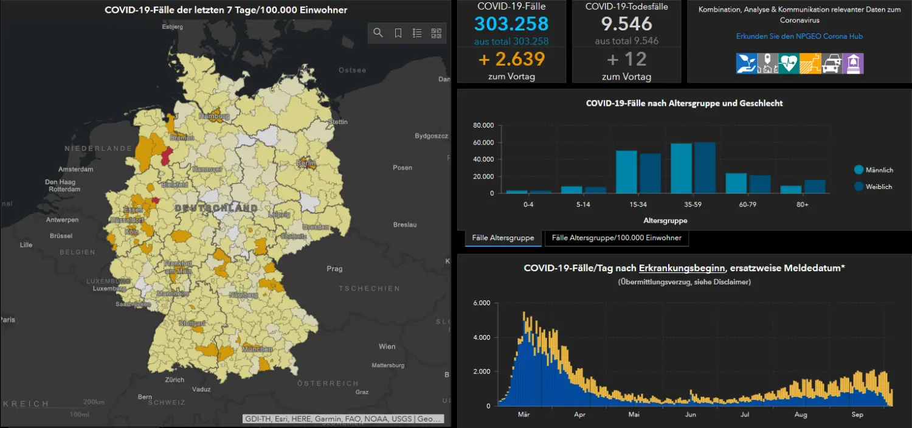Open the map search magnifier tool
The height and width of the screenshot is (428, 912).
(x=378, y=33)
